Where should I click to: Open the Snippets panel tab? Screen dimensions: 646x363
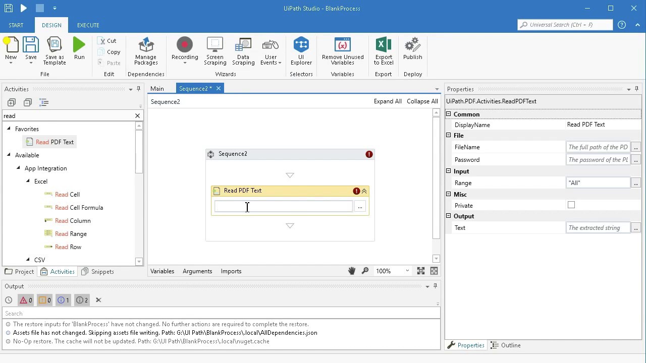[97, 271]
